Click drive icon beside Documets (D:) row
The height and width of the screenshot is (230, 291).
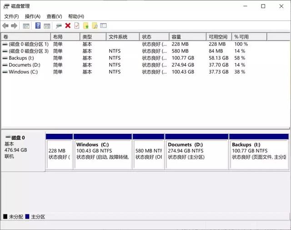coord(5,65)
